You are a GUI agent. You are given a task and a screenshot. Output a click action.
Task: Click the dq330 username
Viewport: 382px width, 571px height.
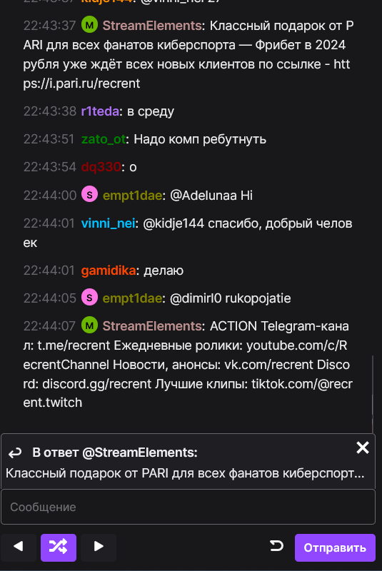[101, 167]
